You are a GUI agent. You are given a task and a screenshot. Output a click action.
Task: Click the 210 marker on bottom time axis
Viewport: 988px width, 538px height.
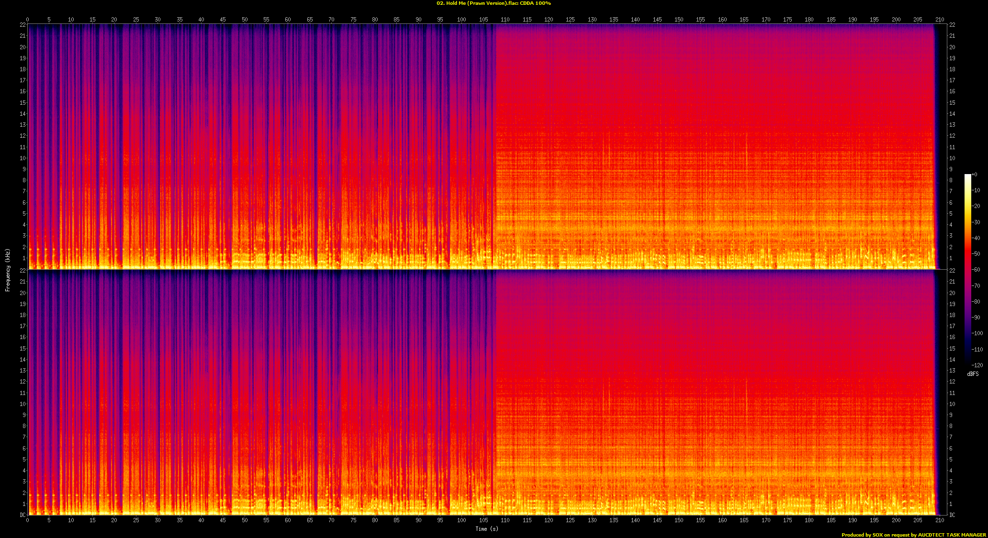point(940,520)
